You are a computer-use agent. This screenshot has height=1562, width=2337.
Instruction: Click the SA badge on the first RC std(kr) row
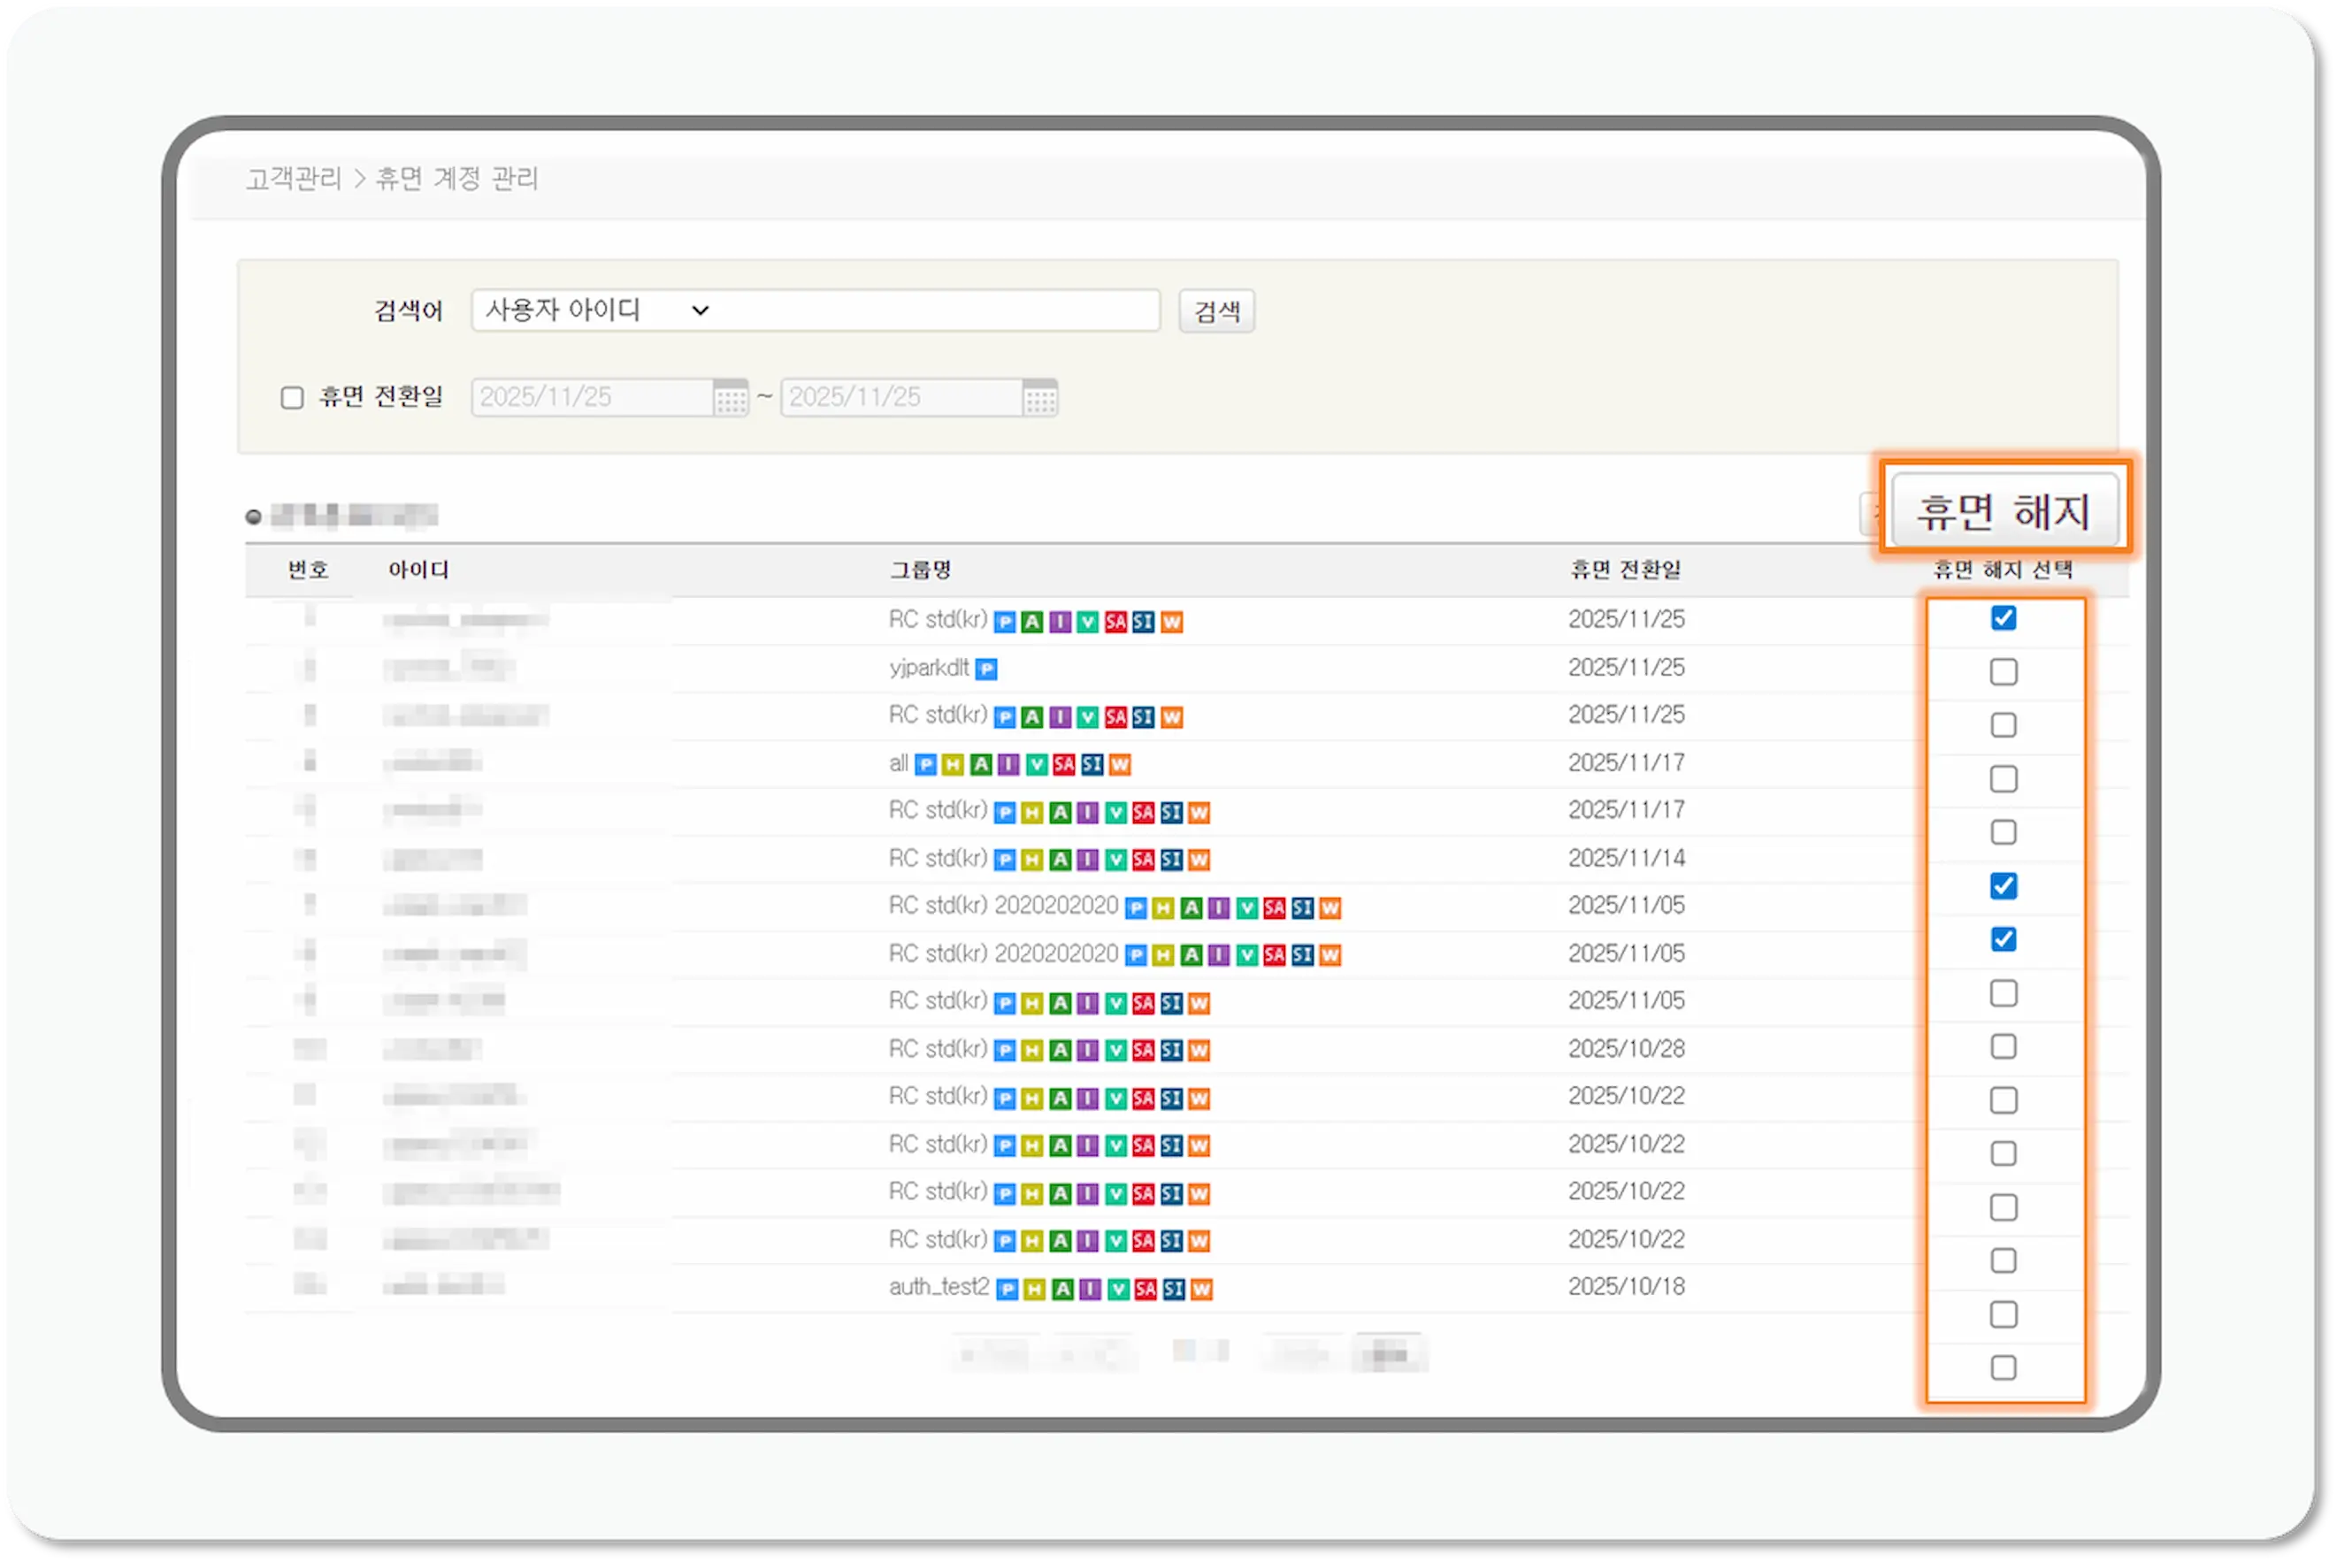(1115, 621)
